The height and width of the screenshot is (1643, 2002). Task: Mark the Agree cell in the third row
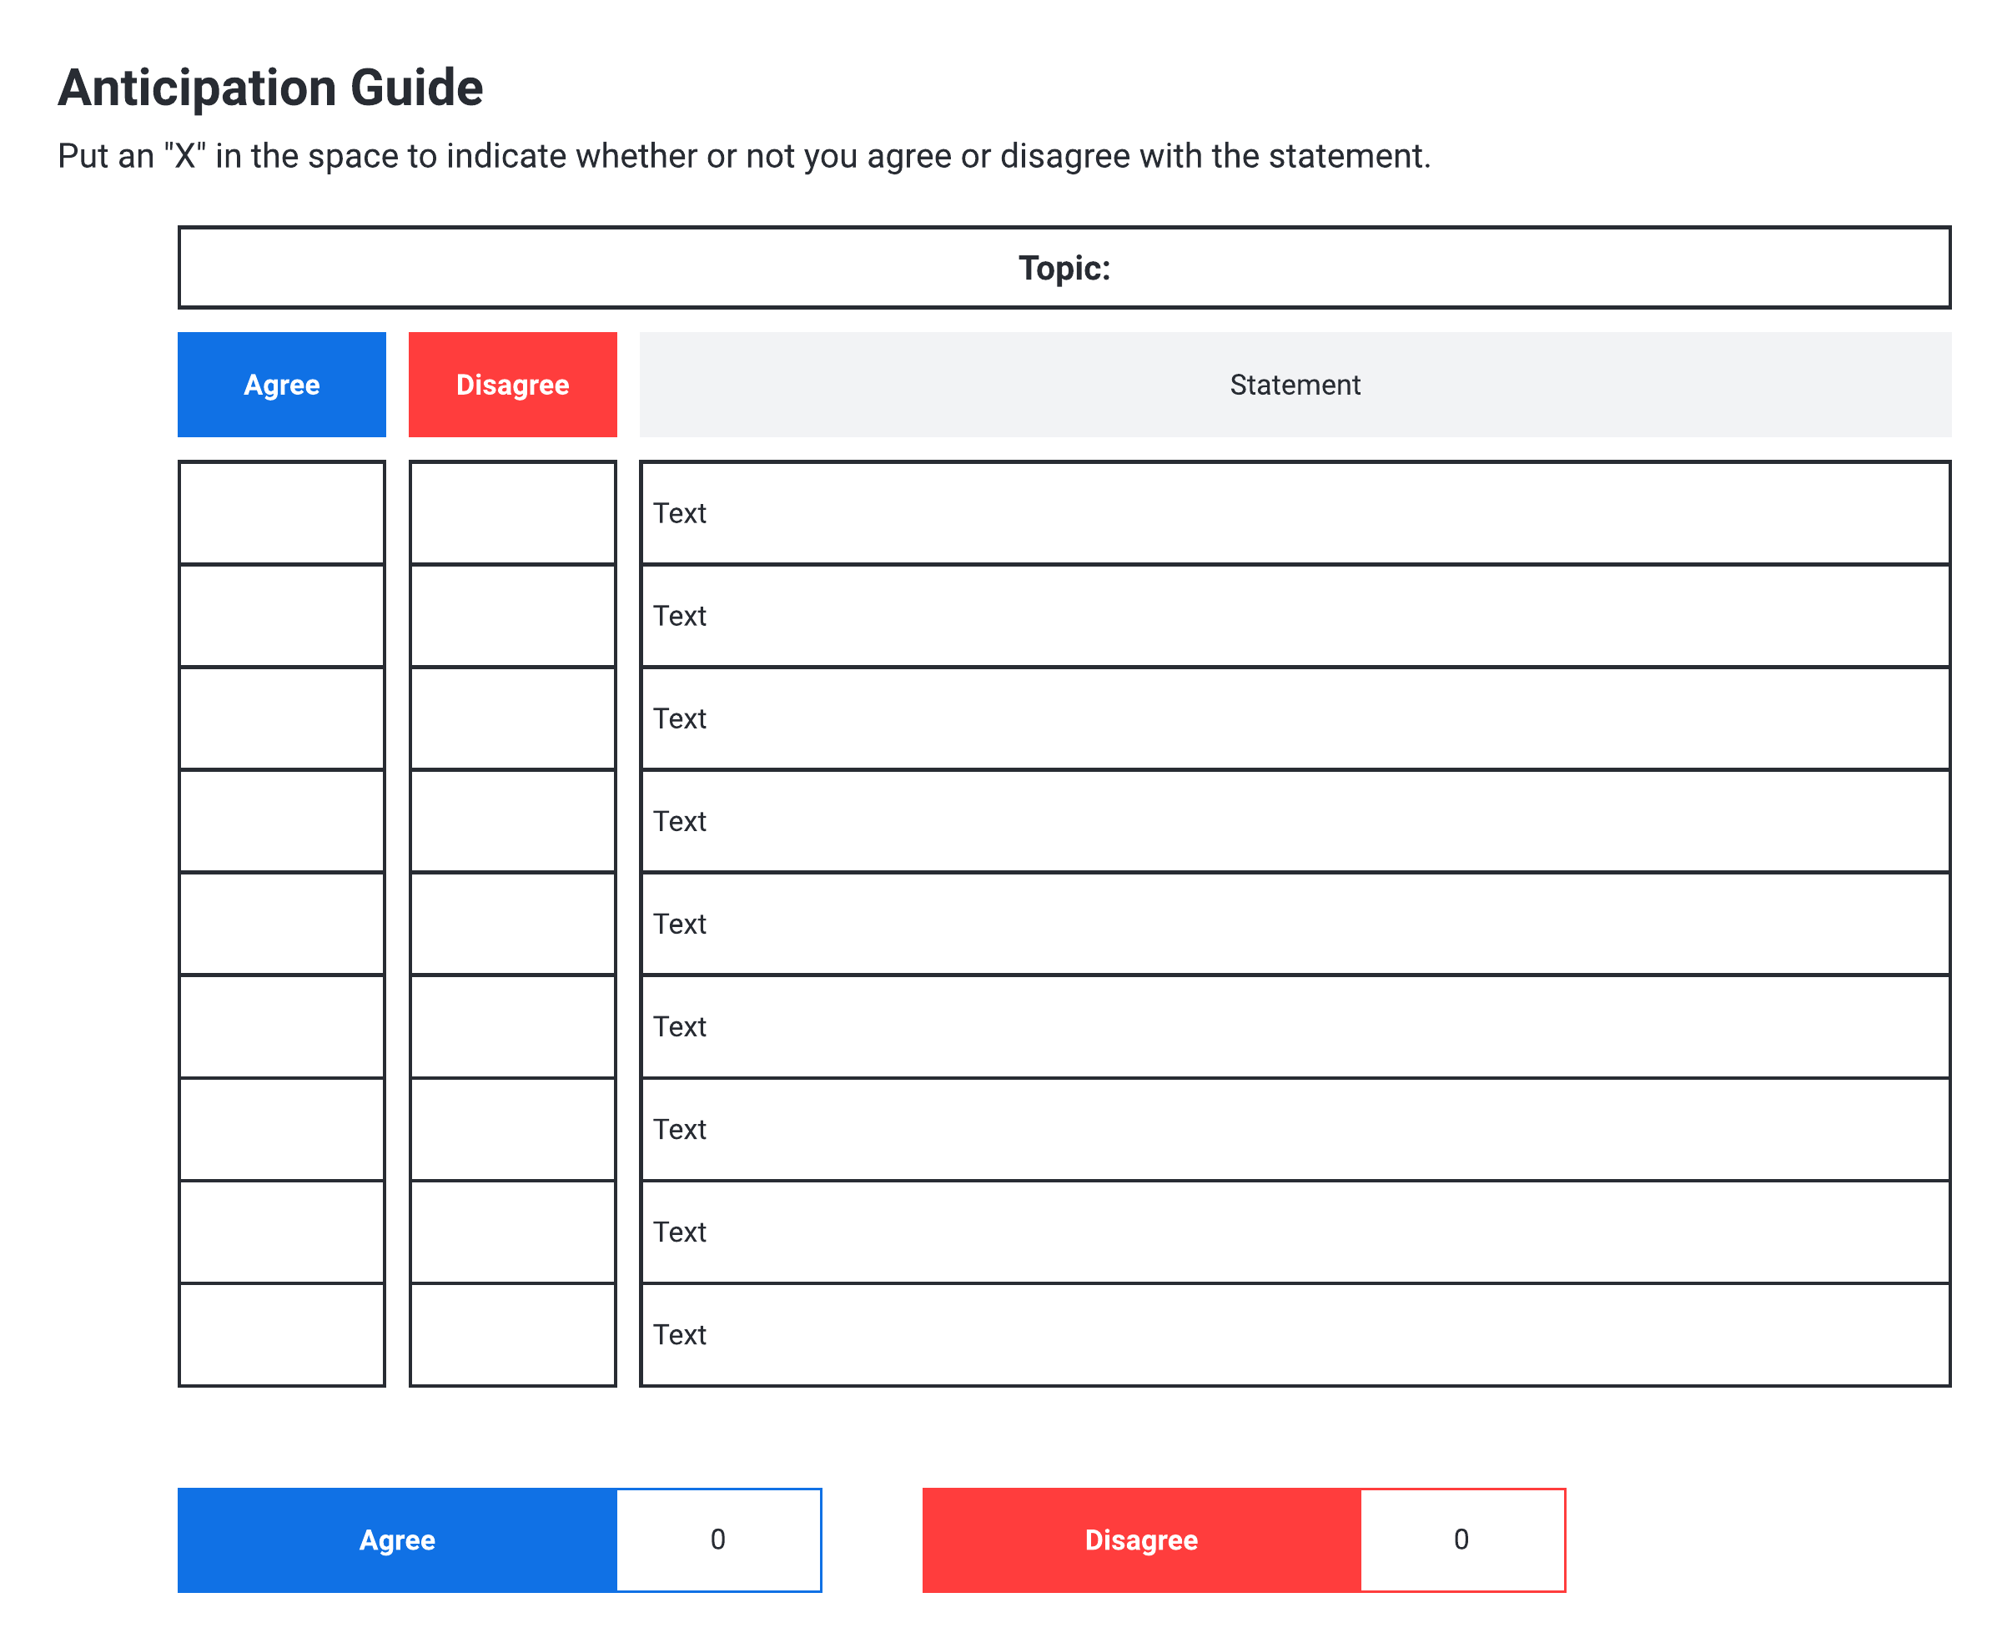[x=282, y=718]
